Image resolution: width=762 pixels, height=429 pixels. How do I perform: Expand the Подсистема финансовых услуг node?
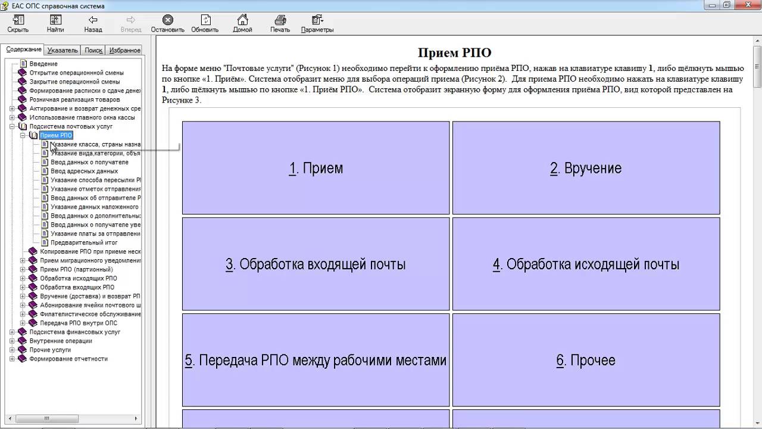[x=13, y=332]
